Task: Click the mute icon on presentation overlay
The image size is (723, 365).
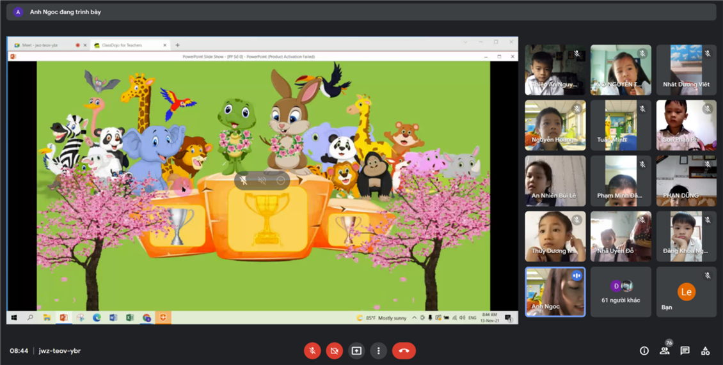Action: 262,181
